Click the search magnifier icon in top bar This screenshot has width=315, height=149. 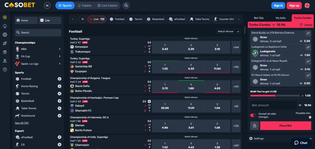(x=126, y=6)
